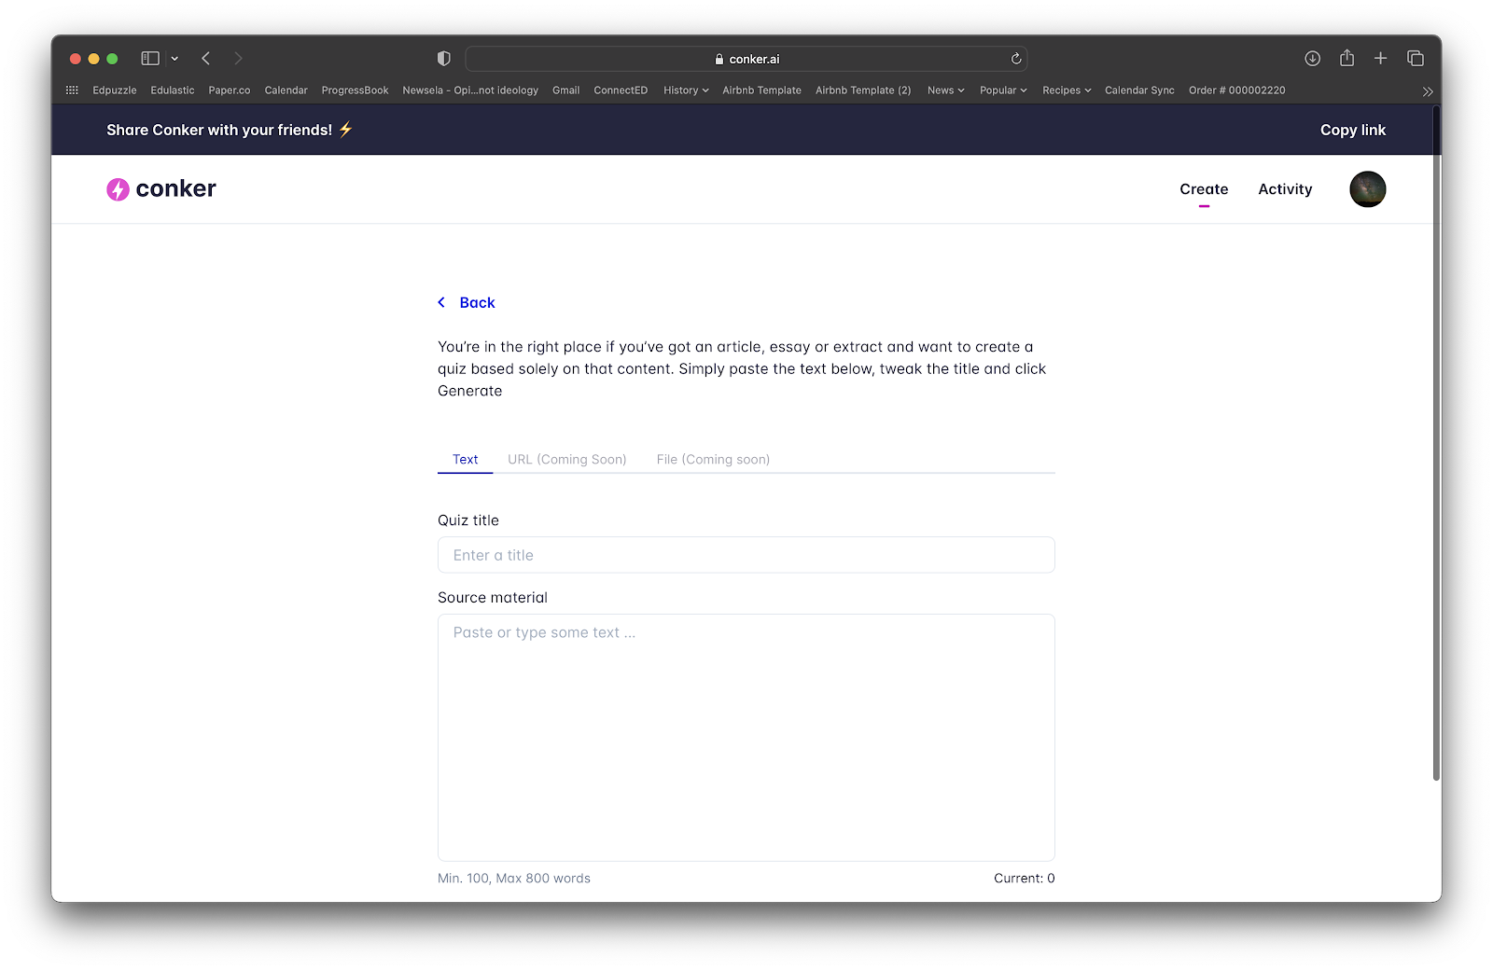Open the Airbnb Template bookmark
1493x970 pixels.
(761, 90)
